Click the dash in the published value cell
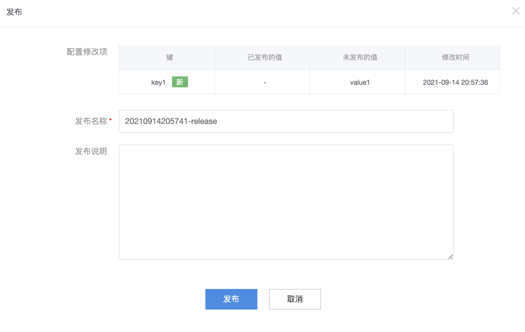This screenshot has width=525, height=332. coord(264,83)
